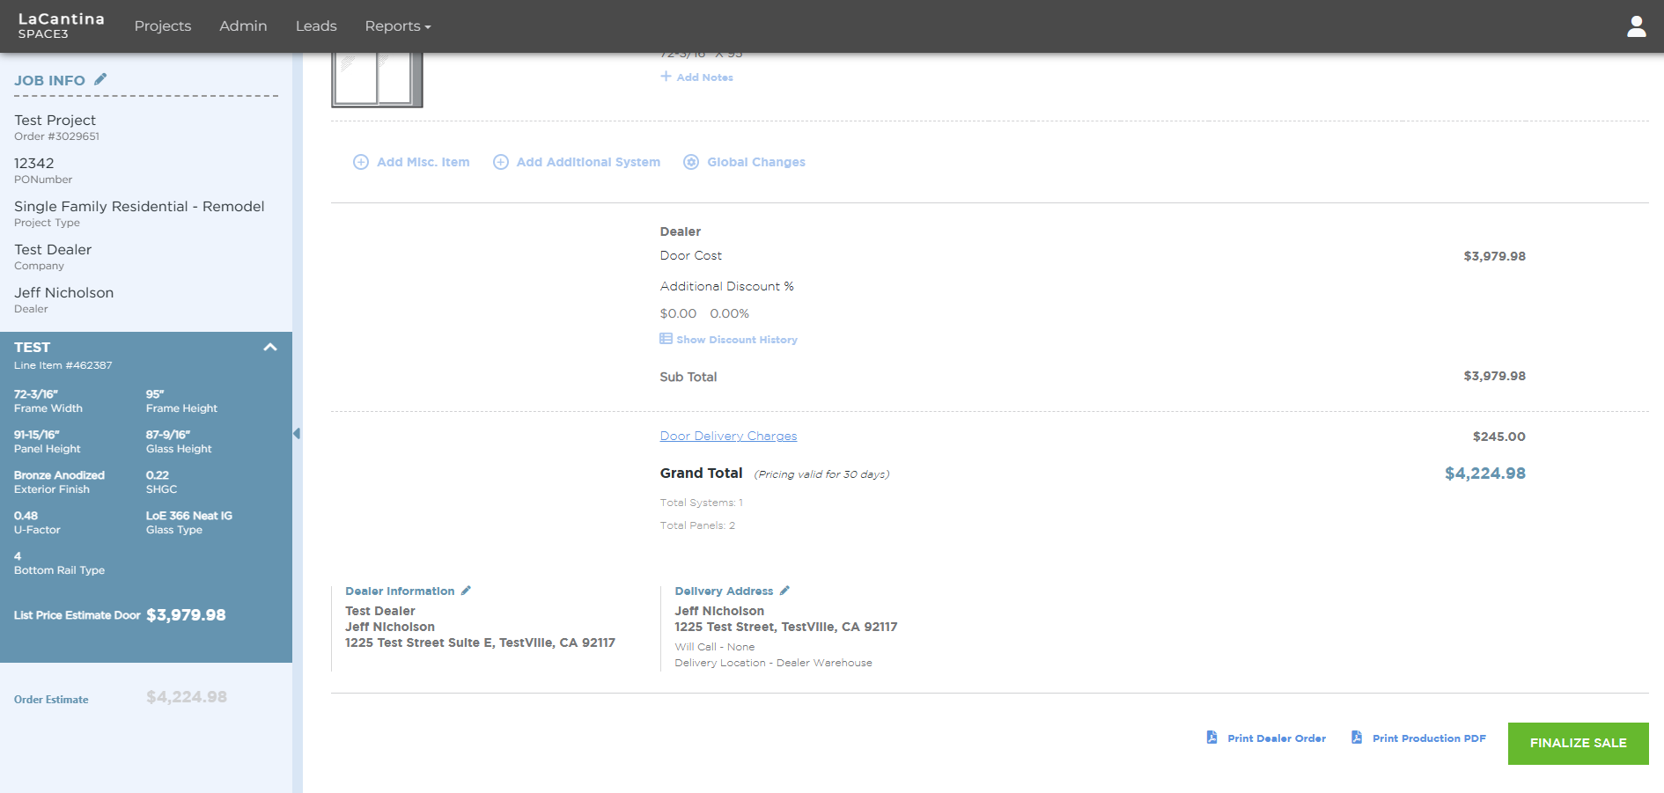Click Add Notes link
The height and width of the screenshot is (793, 1664).
tap(704, 77)
